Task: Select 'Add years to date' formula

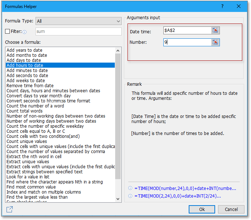Action: (24, 50)
